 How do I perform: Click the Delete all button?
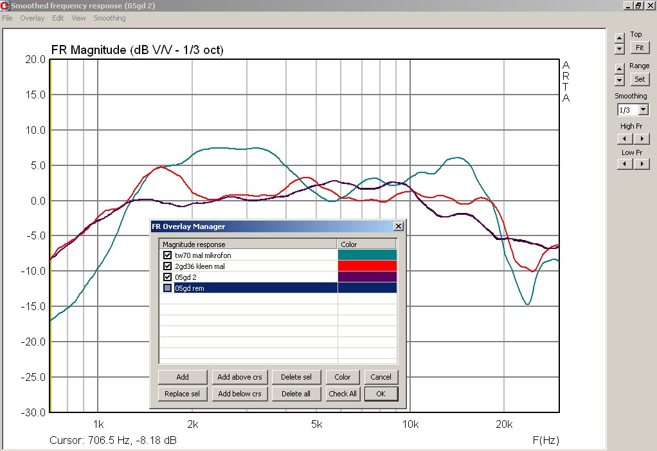click(x=296, y=394)
